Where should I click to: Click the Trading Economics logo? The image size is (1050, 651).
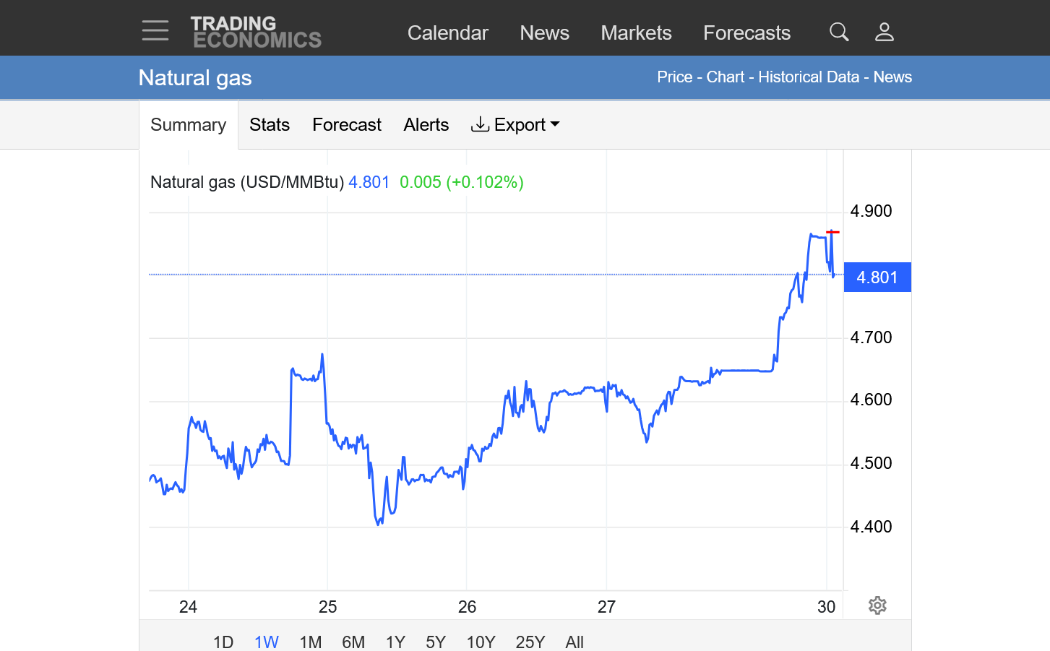[256, 33]
